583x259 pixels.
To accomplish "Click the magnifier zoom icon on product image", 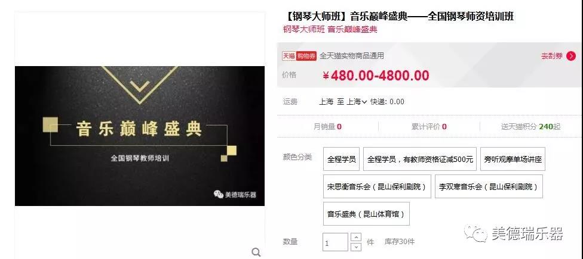I will pyautogui.click(x=256, y=252).
